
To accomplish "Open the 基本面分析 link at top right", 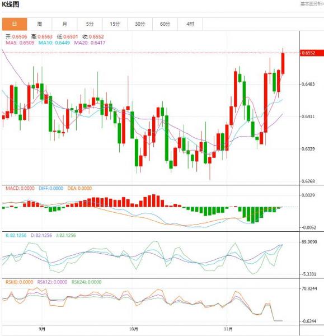I will tap(312, 4).
